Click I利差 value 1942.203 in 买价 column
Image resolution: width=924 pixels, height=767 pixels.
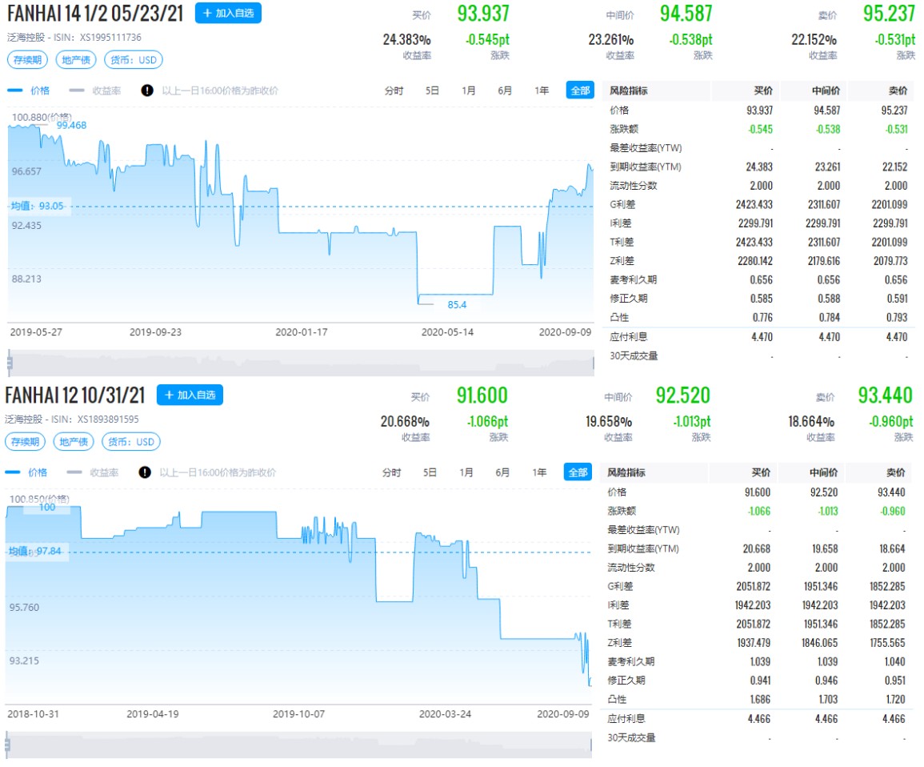[753, 605]
